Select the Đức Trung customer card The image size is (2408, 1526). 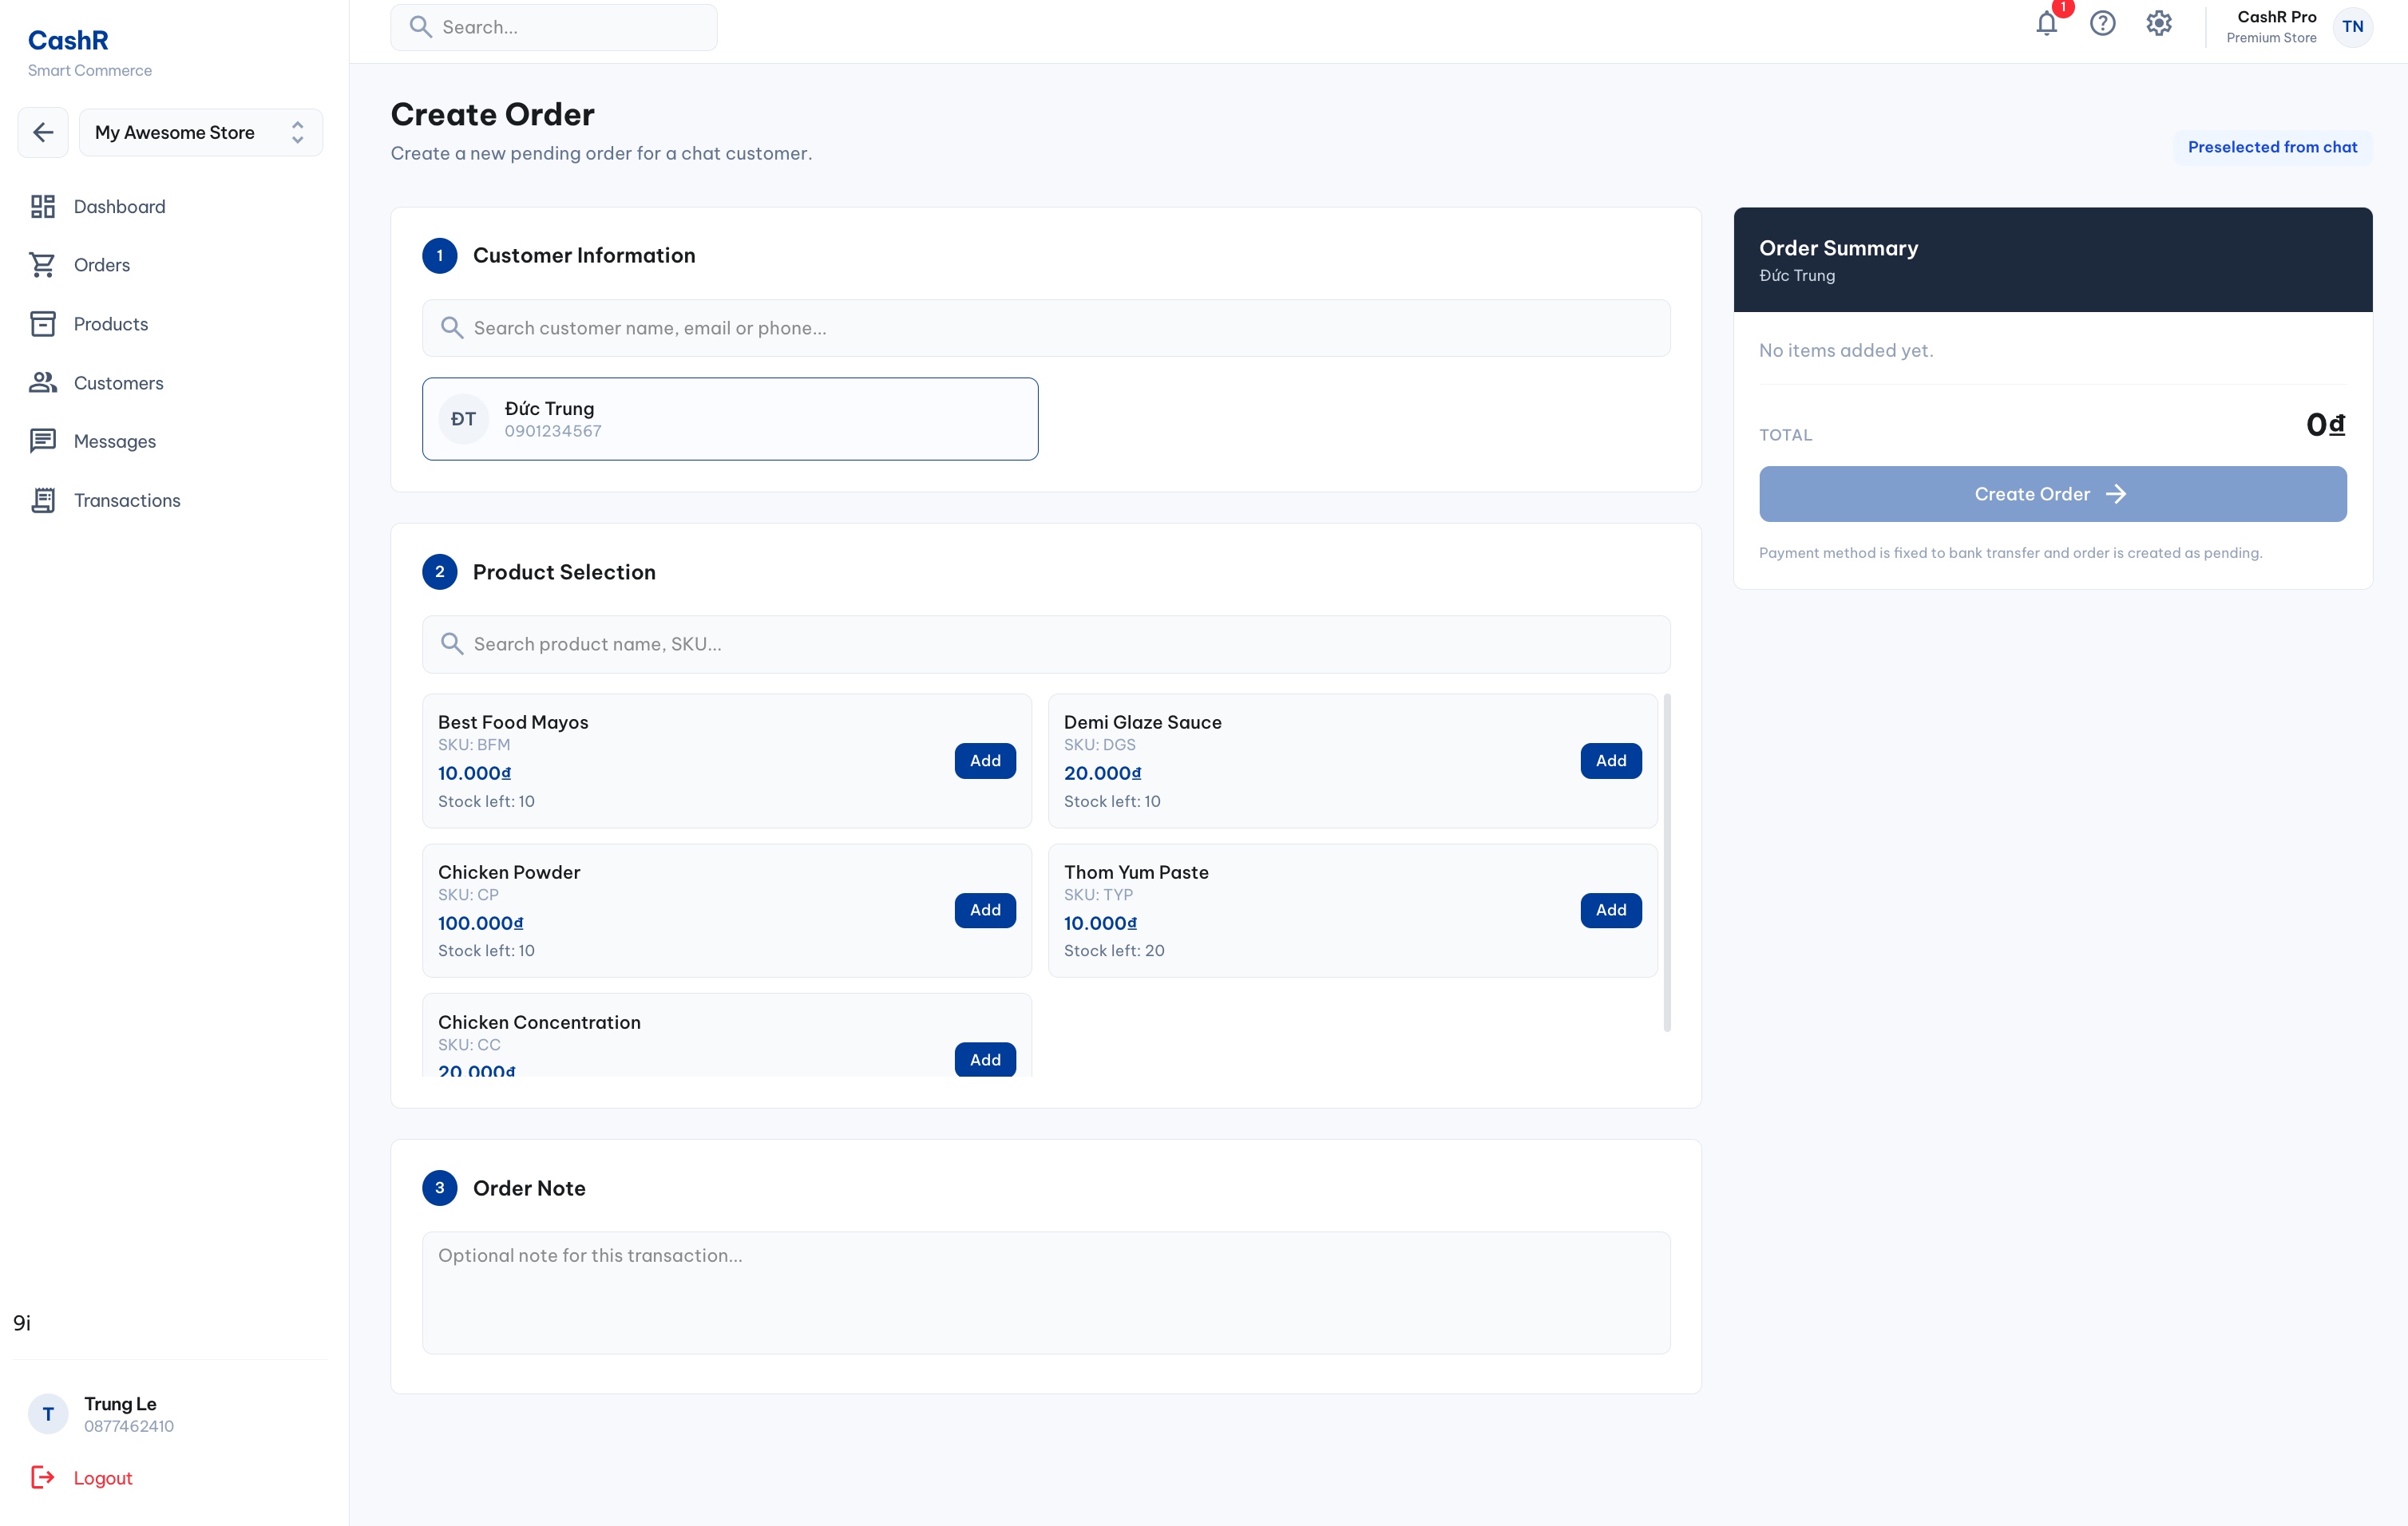[x=729, y=419]
